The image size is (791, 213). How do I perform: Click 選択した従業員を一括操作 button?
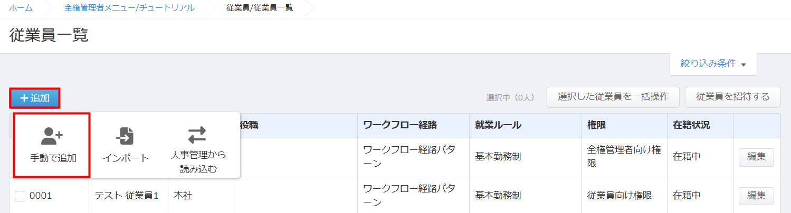[613, 97]
